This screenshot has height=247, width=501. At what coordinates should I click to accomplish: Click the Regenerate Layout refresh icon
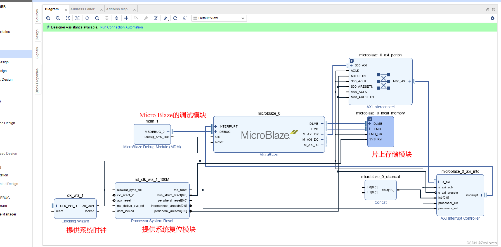175,18
